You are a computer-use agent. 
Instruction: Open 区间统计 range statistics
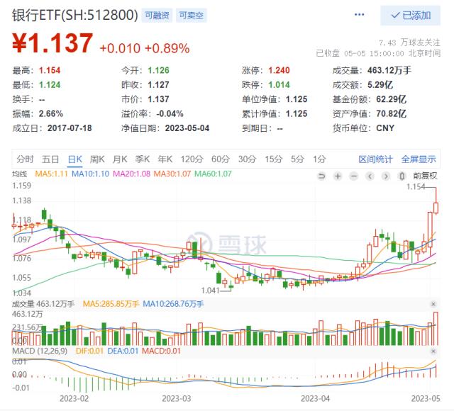(x=375, y=159)
